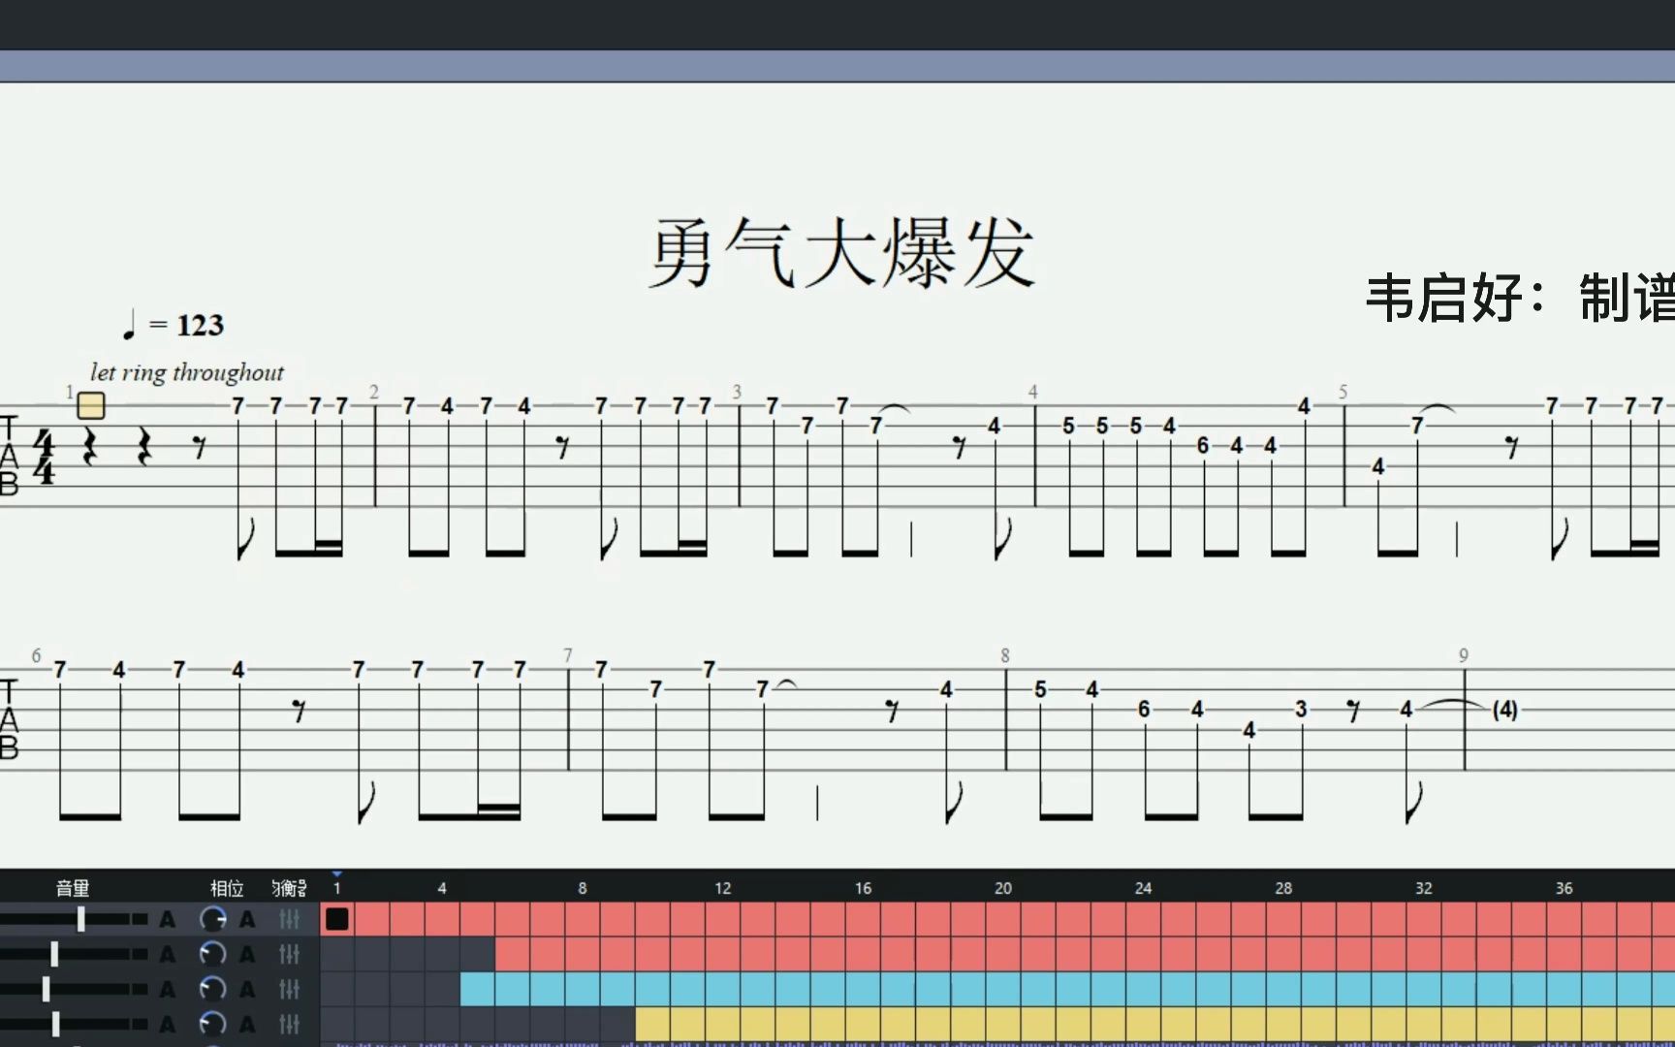Click the first track's pan knob
Image resolution: width=1675 pixels, height=1047 pixels.
click(x=212, y=919)
